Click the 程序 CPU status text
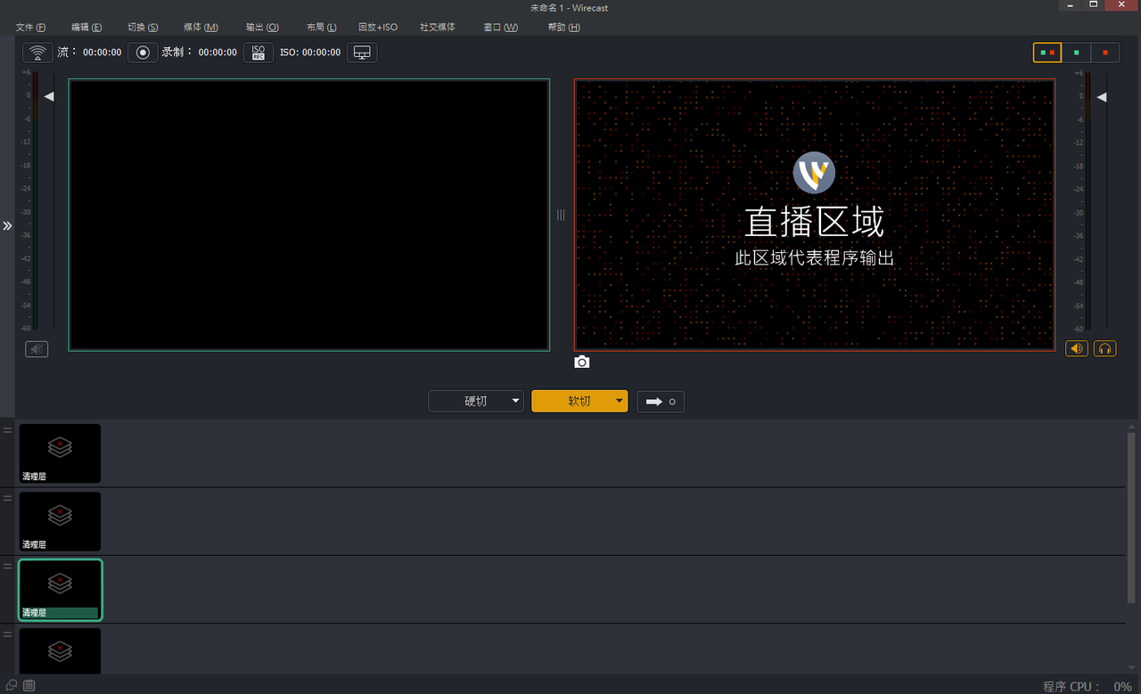This screenshot has width=1141, height=694. [x=1088, y=686]
